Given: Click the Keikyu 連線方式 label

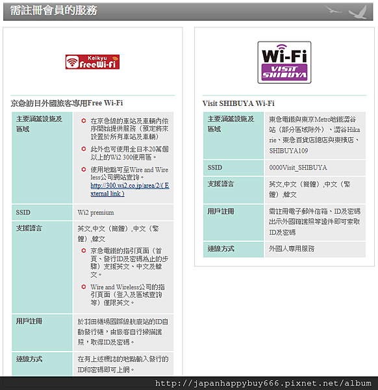Looking at the screenshot, I should click(29, 359).
